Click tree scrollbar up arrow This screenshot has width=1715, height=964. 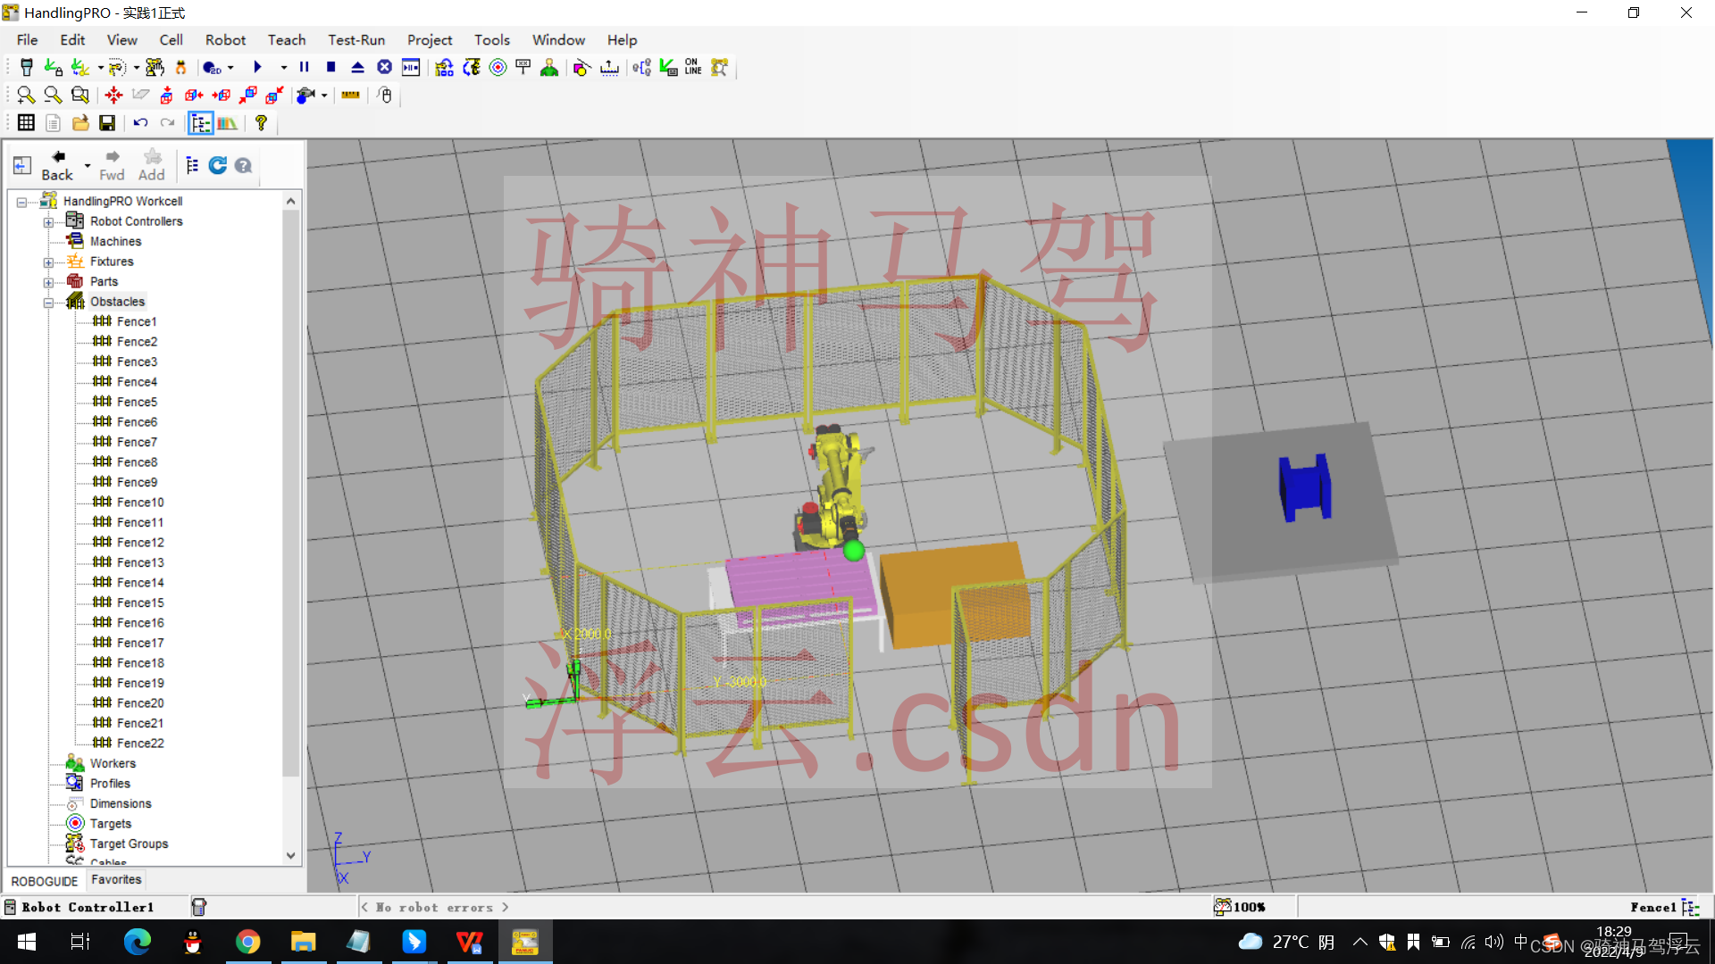pyautogui.click(x=290, y=202)
